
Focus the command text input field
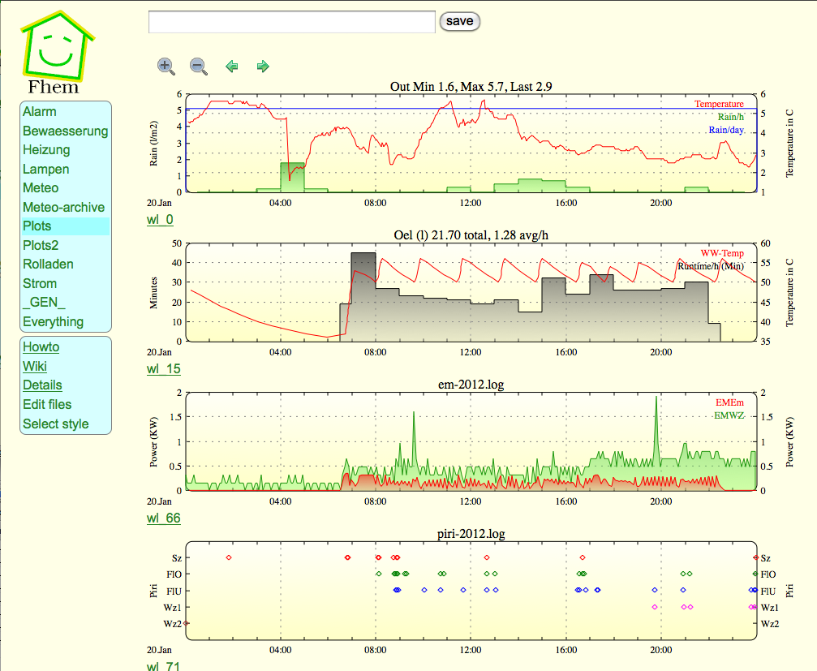292,22
